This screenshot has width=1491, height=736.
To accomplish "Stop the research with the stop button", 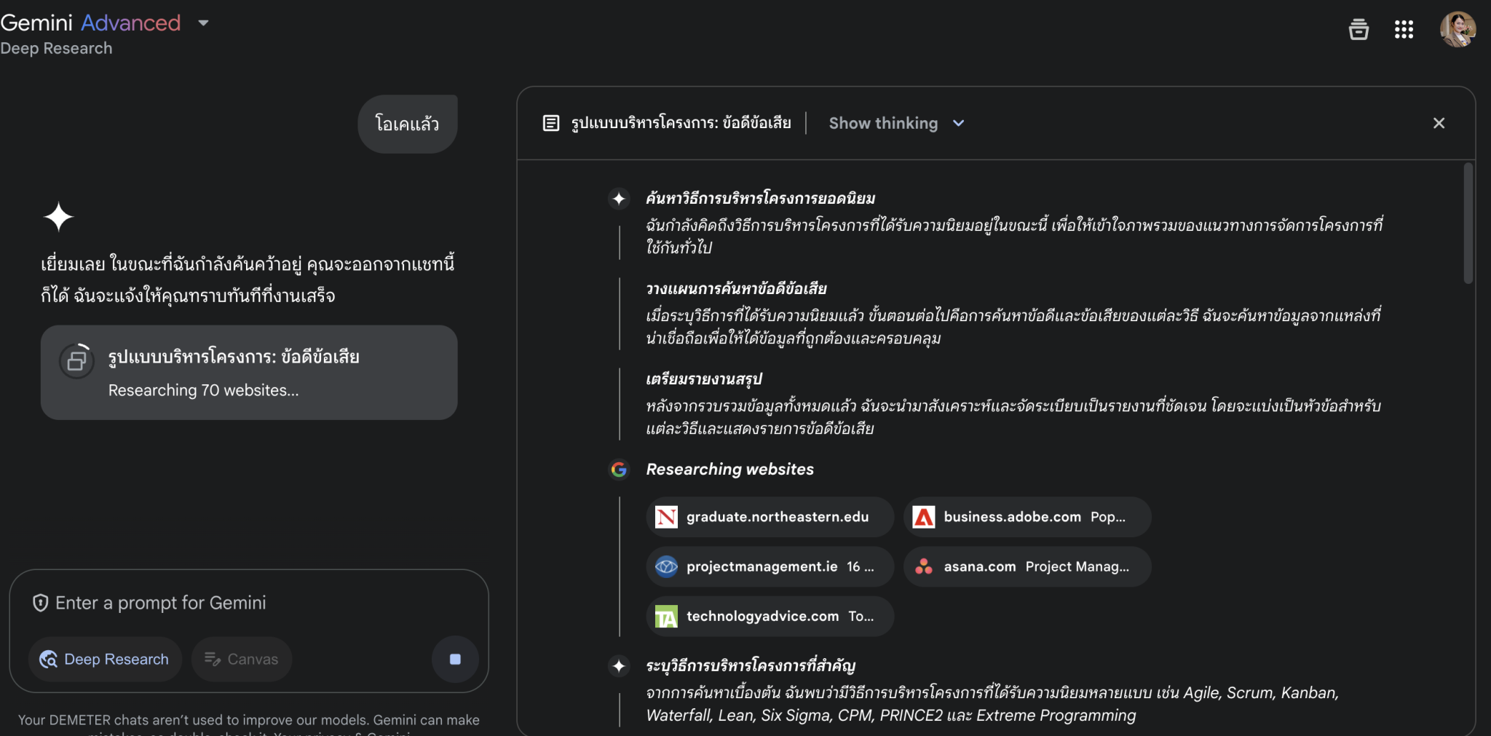I will 455,659.
